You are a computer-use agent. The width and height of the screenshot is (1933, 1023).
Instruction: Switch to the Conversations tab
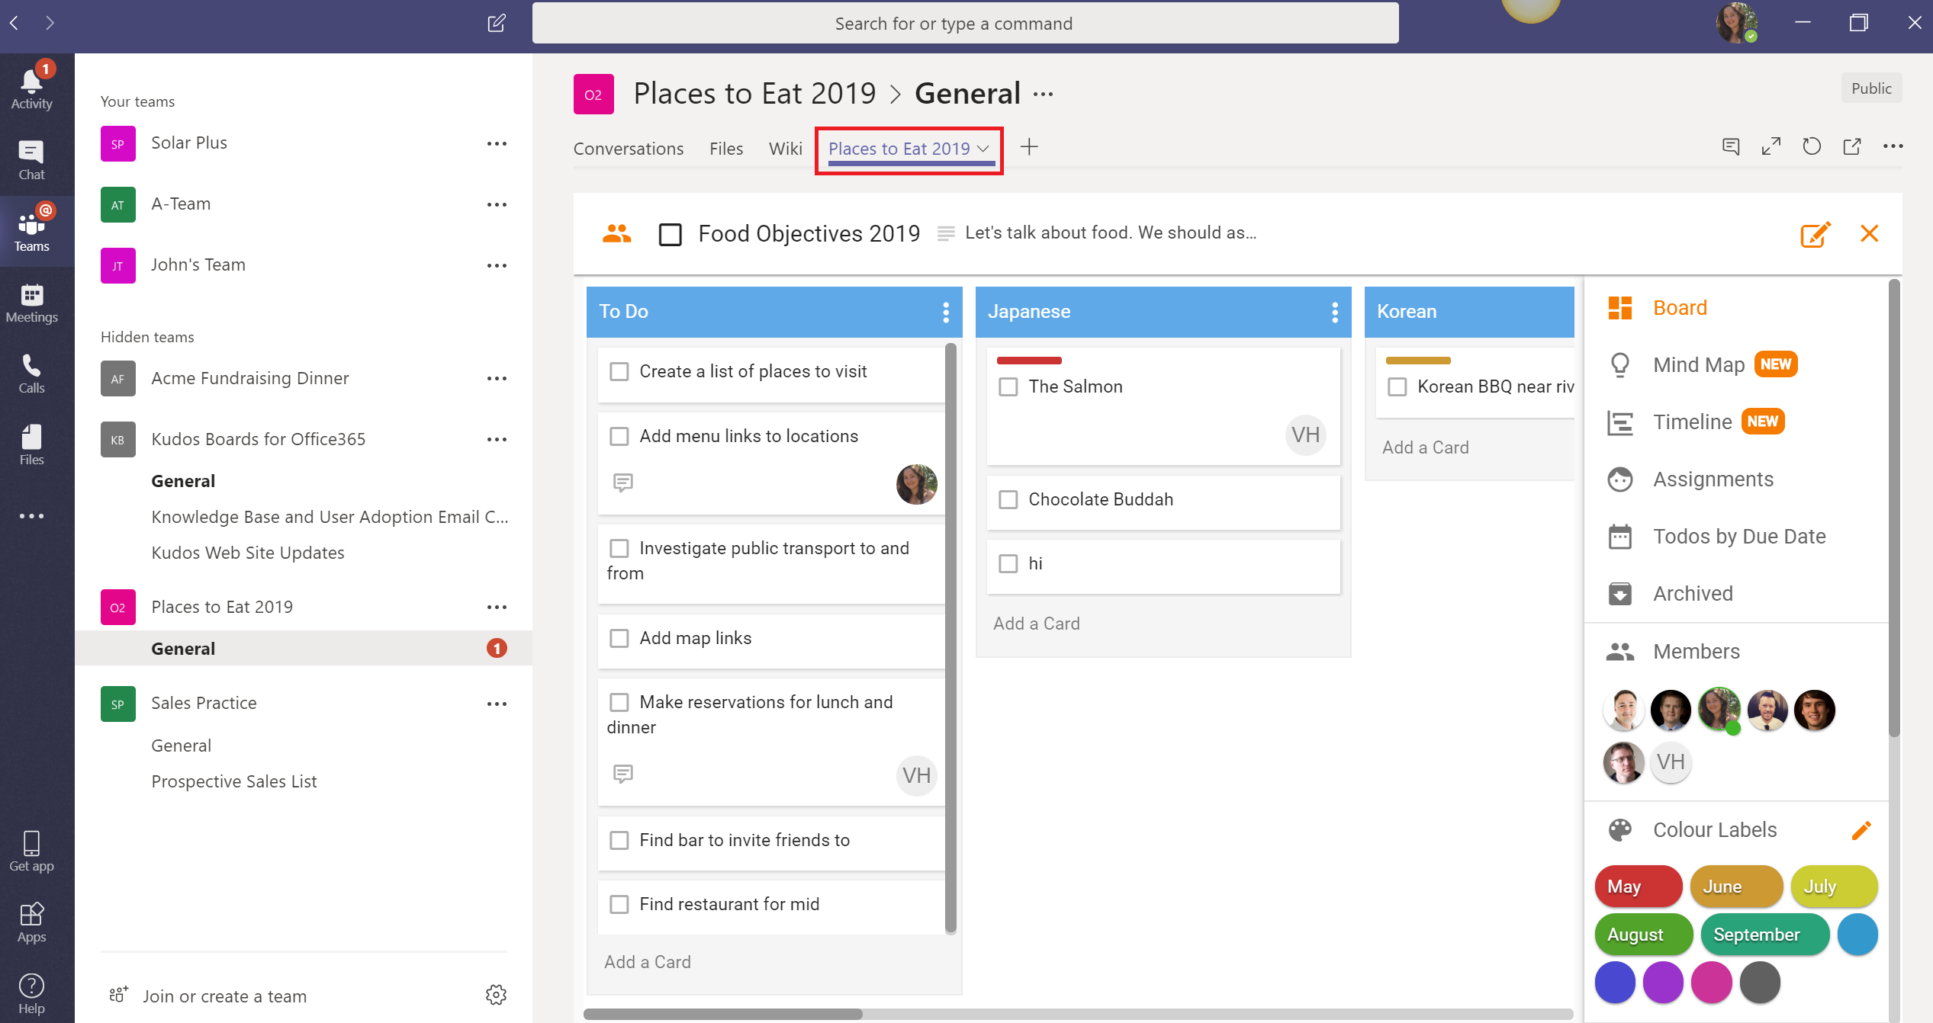coord(629,149)
